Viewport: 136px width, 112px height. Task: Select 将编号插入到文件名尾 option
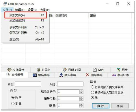pyautogui.click(x=92, y=92)
